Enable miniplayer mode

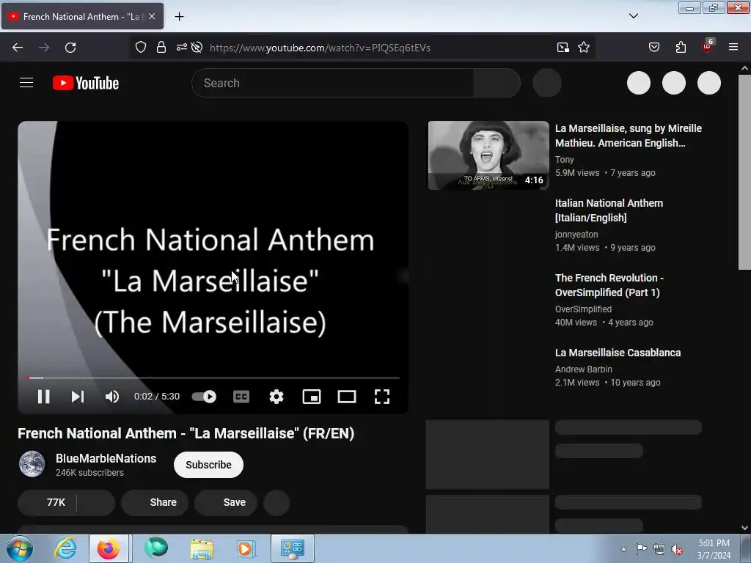click(x=312, y=397)
